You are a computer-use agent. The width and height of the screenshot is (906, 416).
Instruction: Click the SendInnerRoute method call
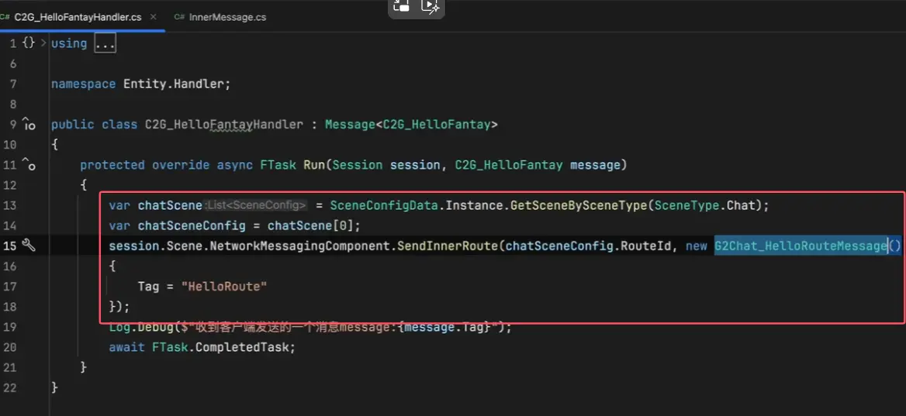pyautogui.click(x=448, y=246)
